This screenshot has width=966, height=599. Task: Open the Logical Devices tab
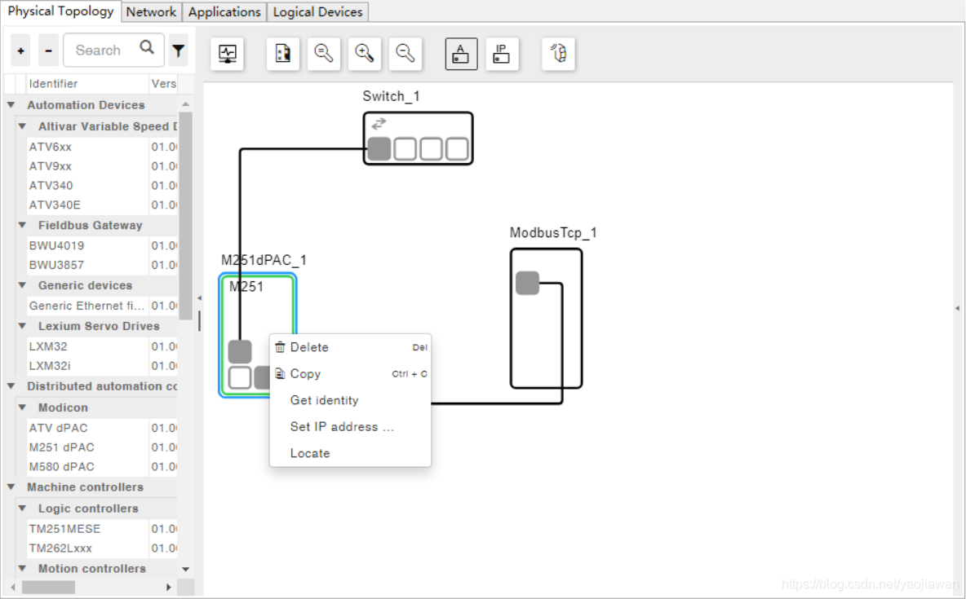(317, 11)
